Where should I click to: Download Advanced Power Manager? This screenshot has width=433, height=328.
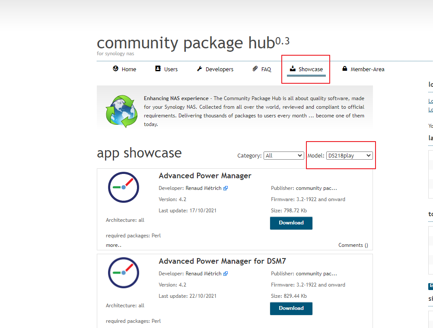click(x=291, y=223)
